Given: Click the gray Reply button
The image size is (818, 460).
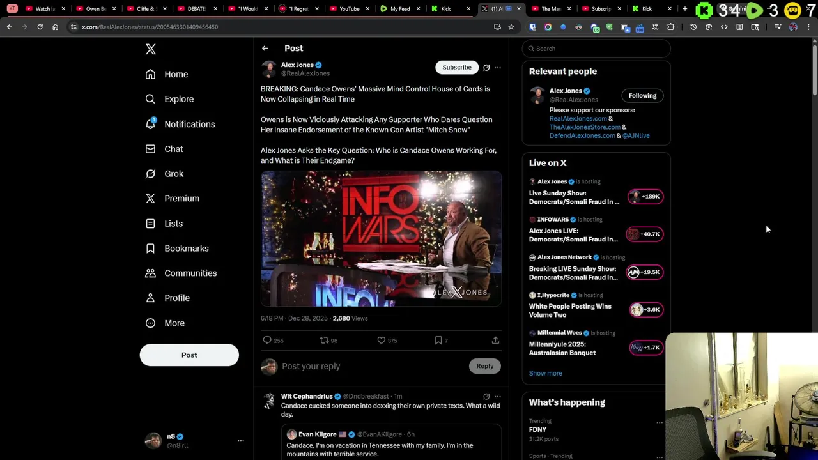Looking at the screenshot, I should [x=485, y=366].
